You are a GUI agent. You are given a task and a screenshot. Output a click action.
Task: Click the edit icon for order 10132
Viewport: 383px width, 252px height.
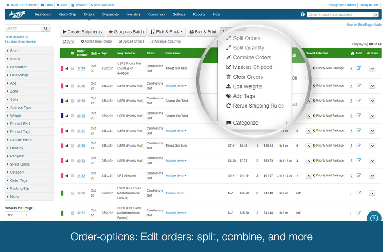[359, 193]
